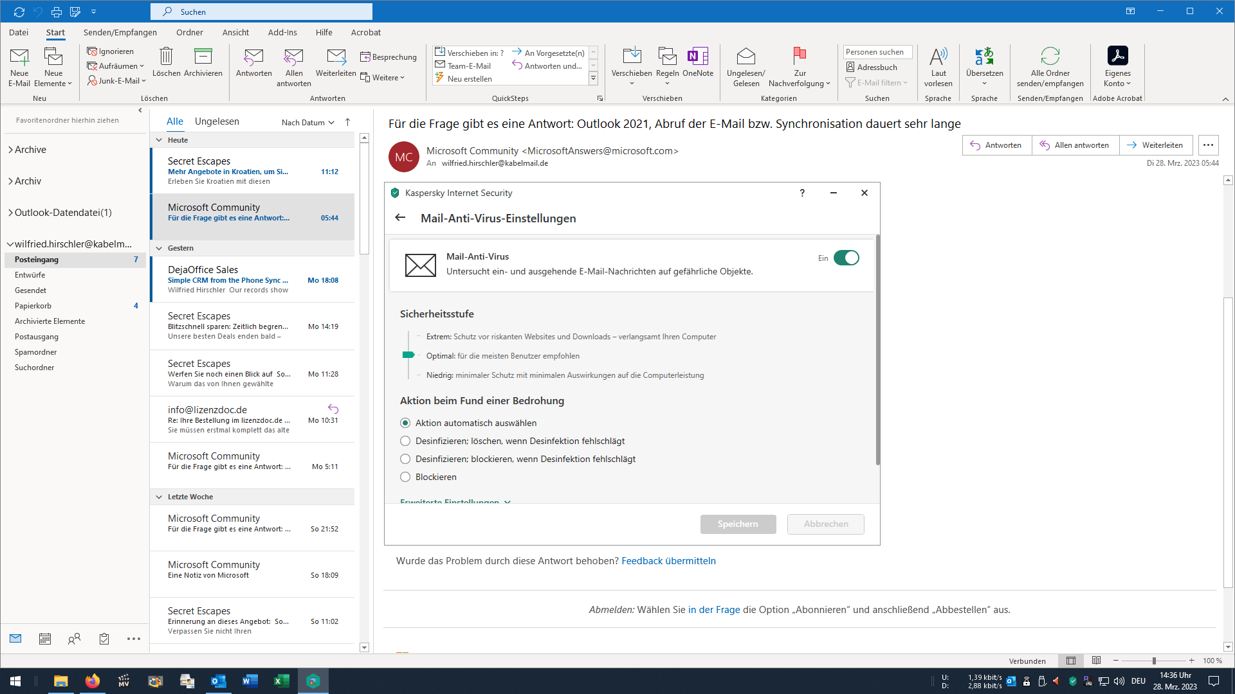
Task: Collapse the Heute message group
Action: [159, 140]
